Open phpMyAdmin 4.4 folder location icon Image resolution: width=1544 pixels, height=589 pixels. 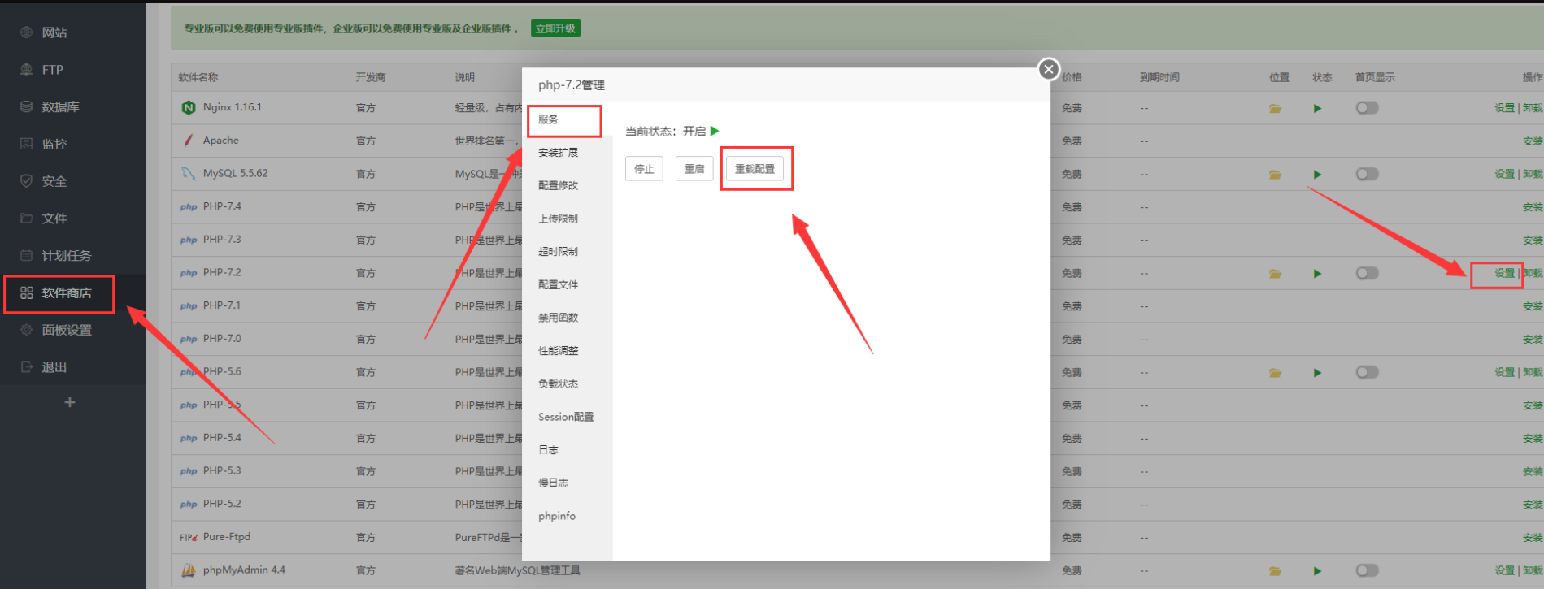[x=1275, y=571]
